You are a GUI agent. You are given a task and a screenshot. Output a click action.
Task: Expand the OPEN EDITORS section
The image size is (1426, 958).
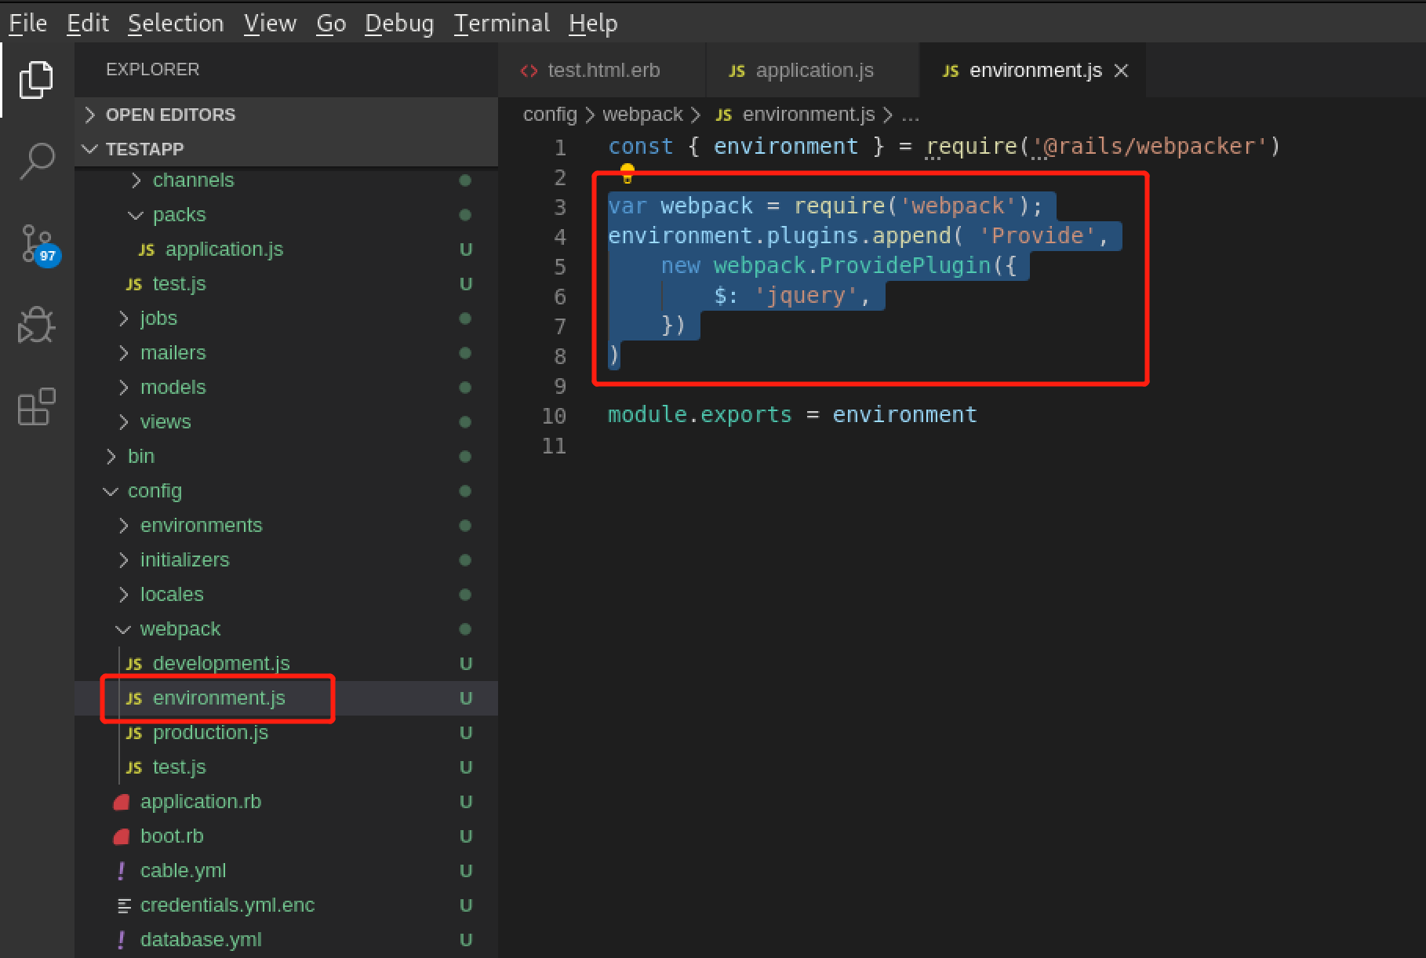pos(170,115)
